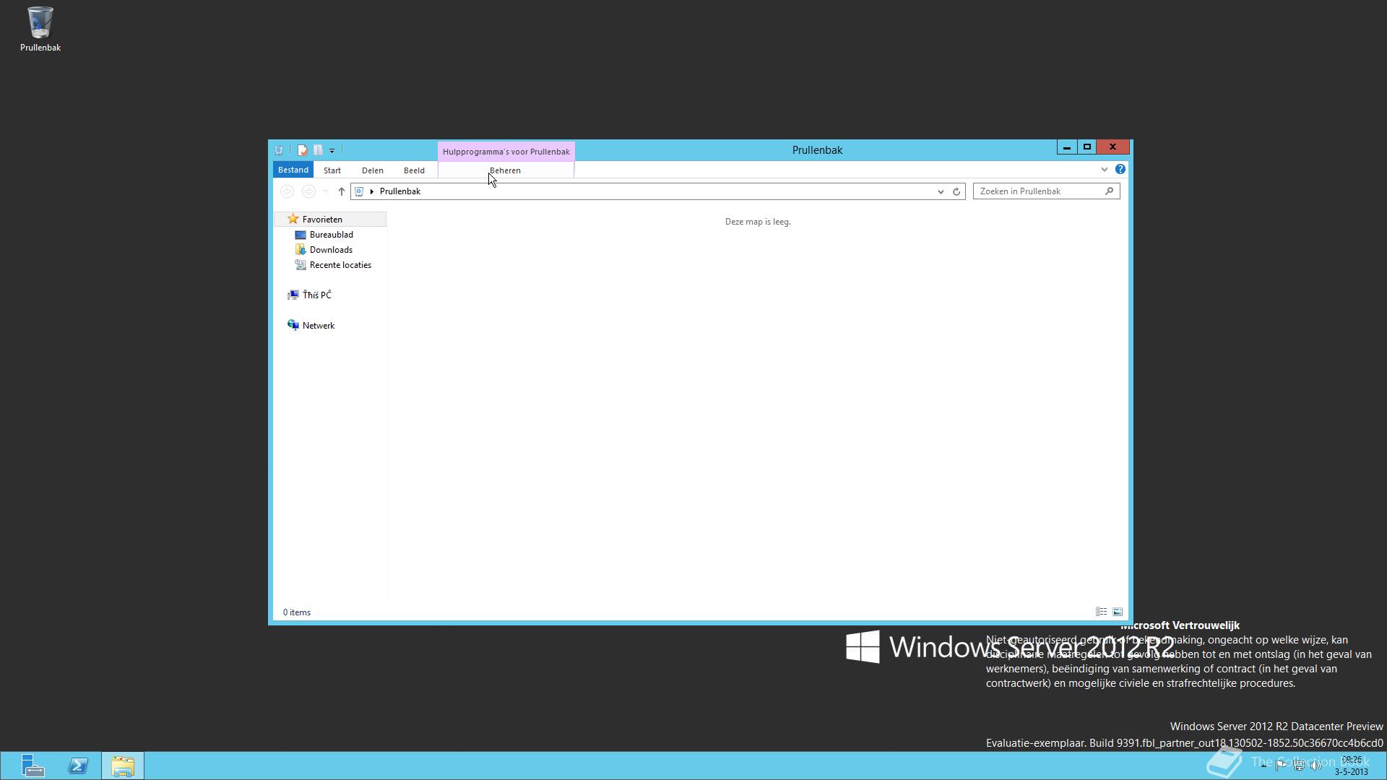1387x780 pixels.
Task: Expand the ribbon with the chevron
Action: (x=1104, y=170)
